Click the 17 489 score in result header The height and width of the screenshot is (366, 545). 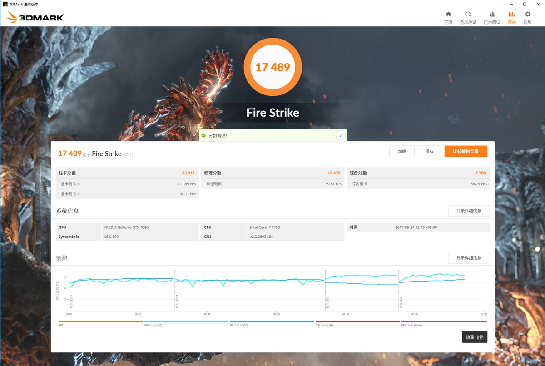(x=69, y=153)
